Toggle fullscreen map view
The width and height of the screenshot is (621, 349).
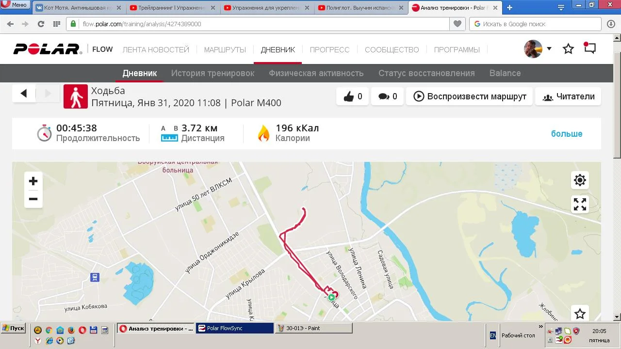click(580, 204)
